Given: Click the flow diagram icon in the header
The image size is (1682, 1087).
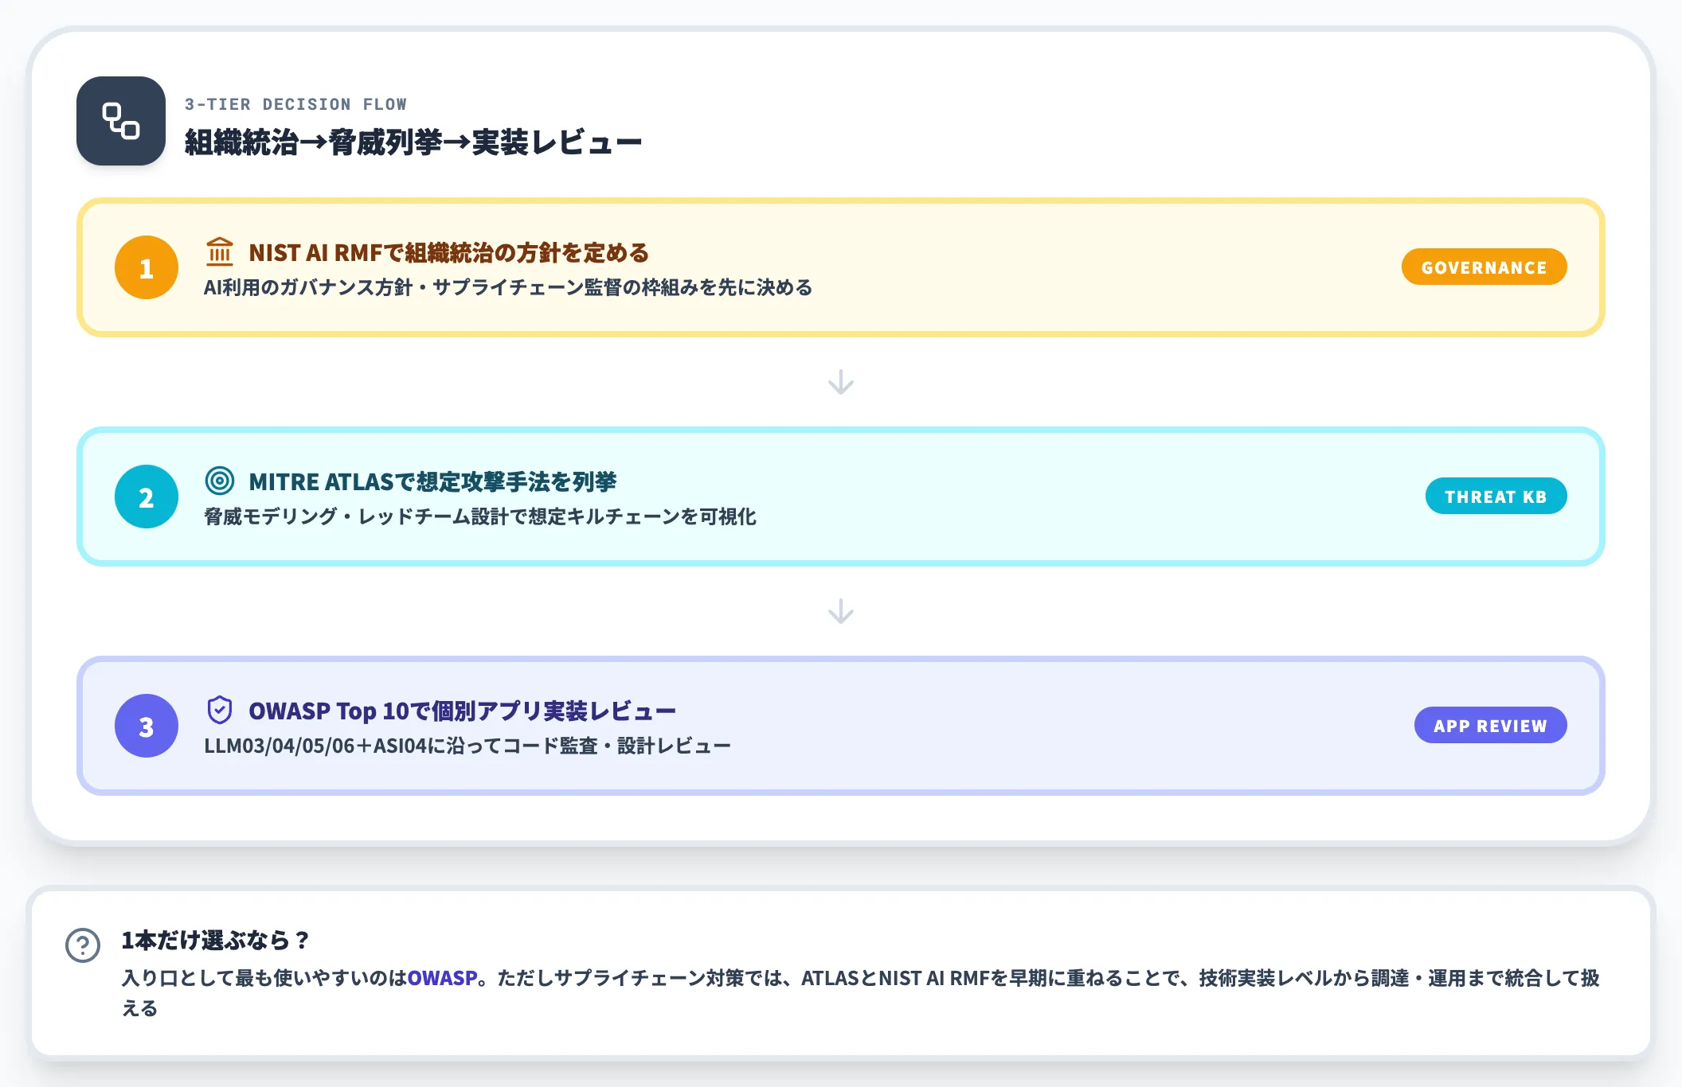Looking at the screenshot, I should [x=121, y=121].
